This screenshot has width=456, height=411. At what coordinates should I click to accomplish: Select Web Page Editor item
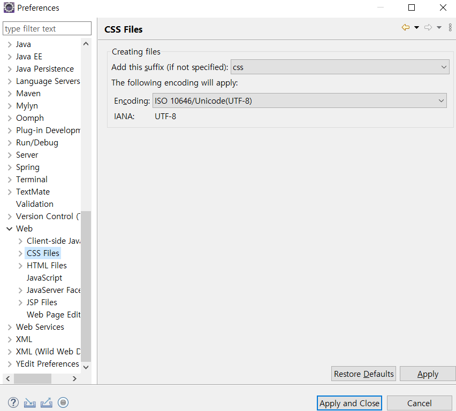[x=54, y=315]
